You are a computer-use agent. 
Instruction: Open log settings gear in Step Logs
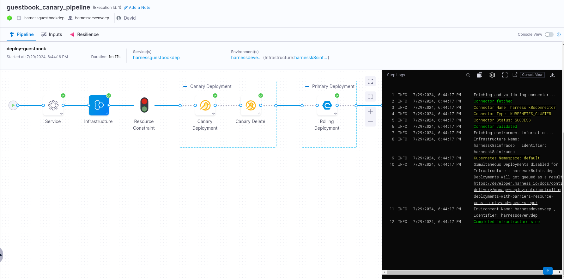[492, 75]
